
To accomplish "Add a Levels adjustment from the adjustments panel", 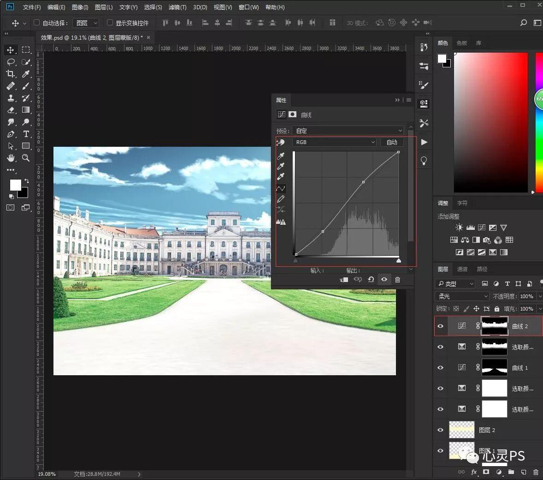I will pos(471,227).
